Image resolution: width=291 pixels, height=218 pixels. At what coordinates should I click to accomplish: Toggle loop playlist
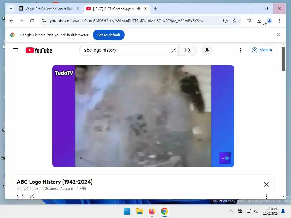tap(20, 197)
